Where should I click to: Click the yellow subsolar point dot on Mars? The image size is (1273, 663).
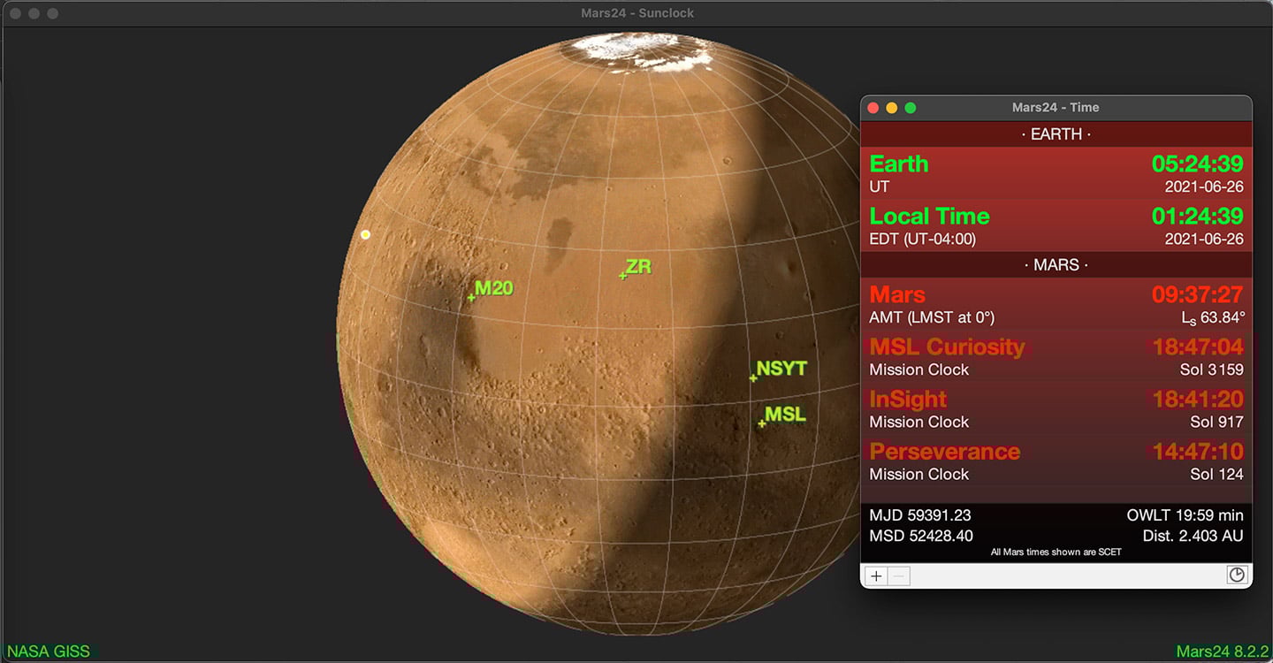click(x=365, y=234)
